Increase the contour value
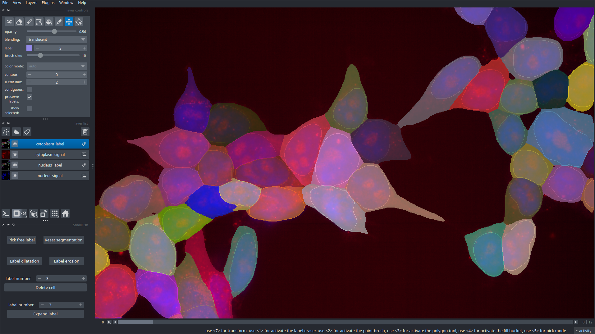 click(x=84, y=75)
